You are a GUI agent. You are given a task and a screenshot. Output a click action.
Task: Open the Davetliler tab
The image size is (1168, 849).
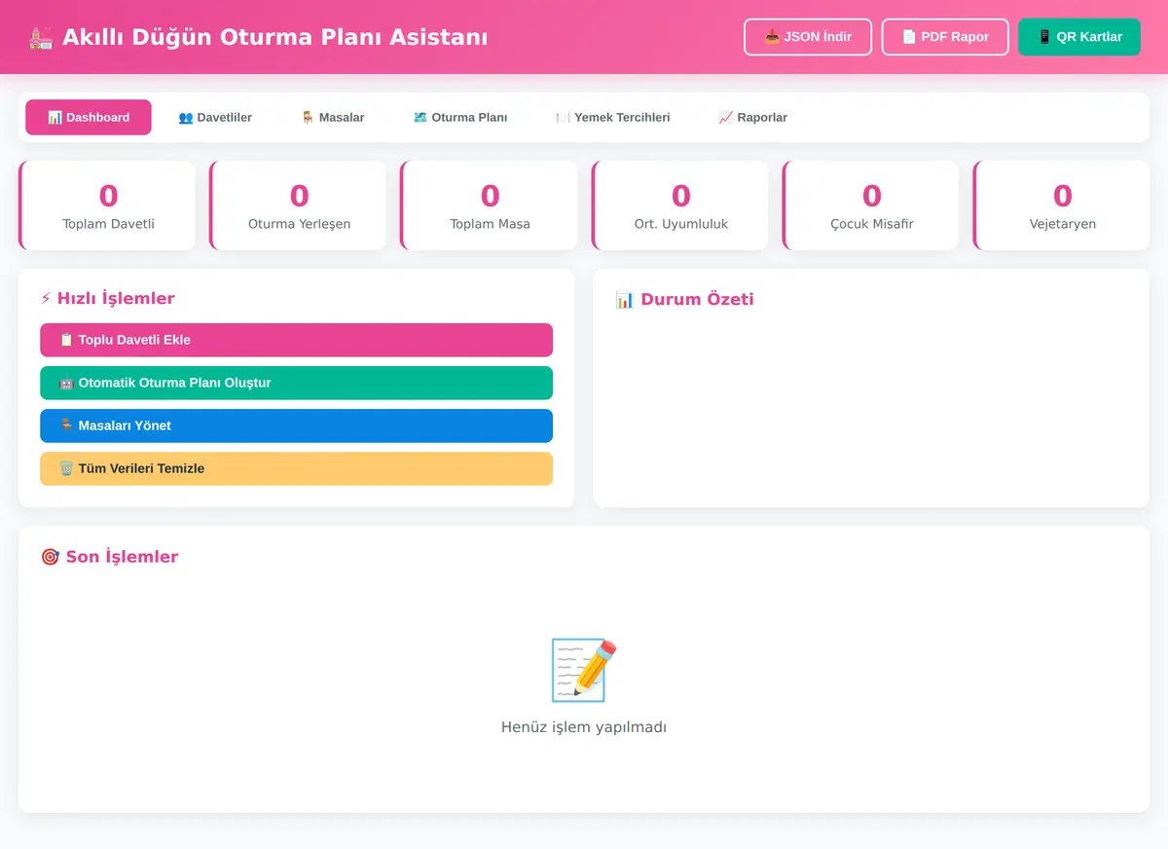click(x=215, y=117)
